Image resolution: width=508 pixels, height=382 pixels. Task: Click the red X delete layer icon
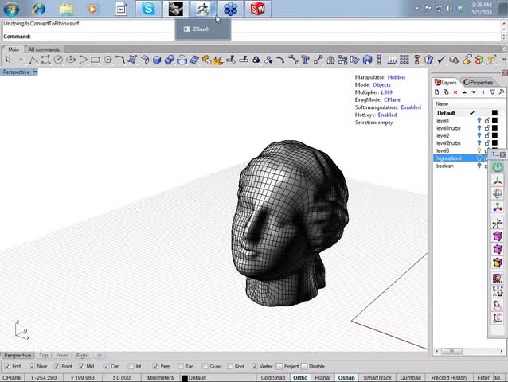(x=455, y=92)
